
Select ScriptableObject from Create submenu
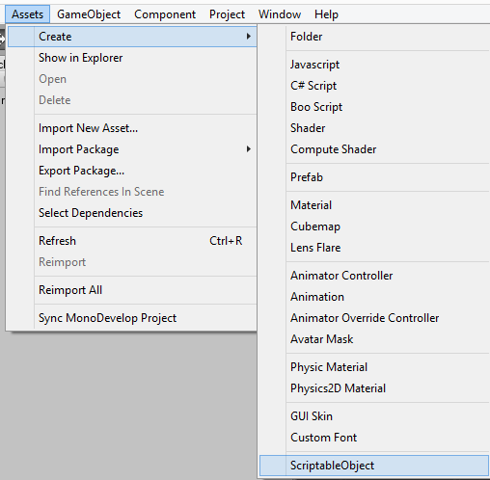click(374, 466)
